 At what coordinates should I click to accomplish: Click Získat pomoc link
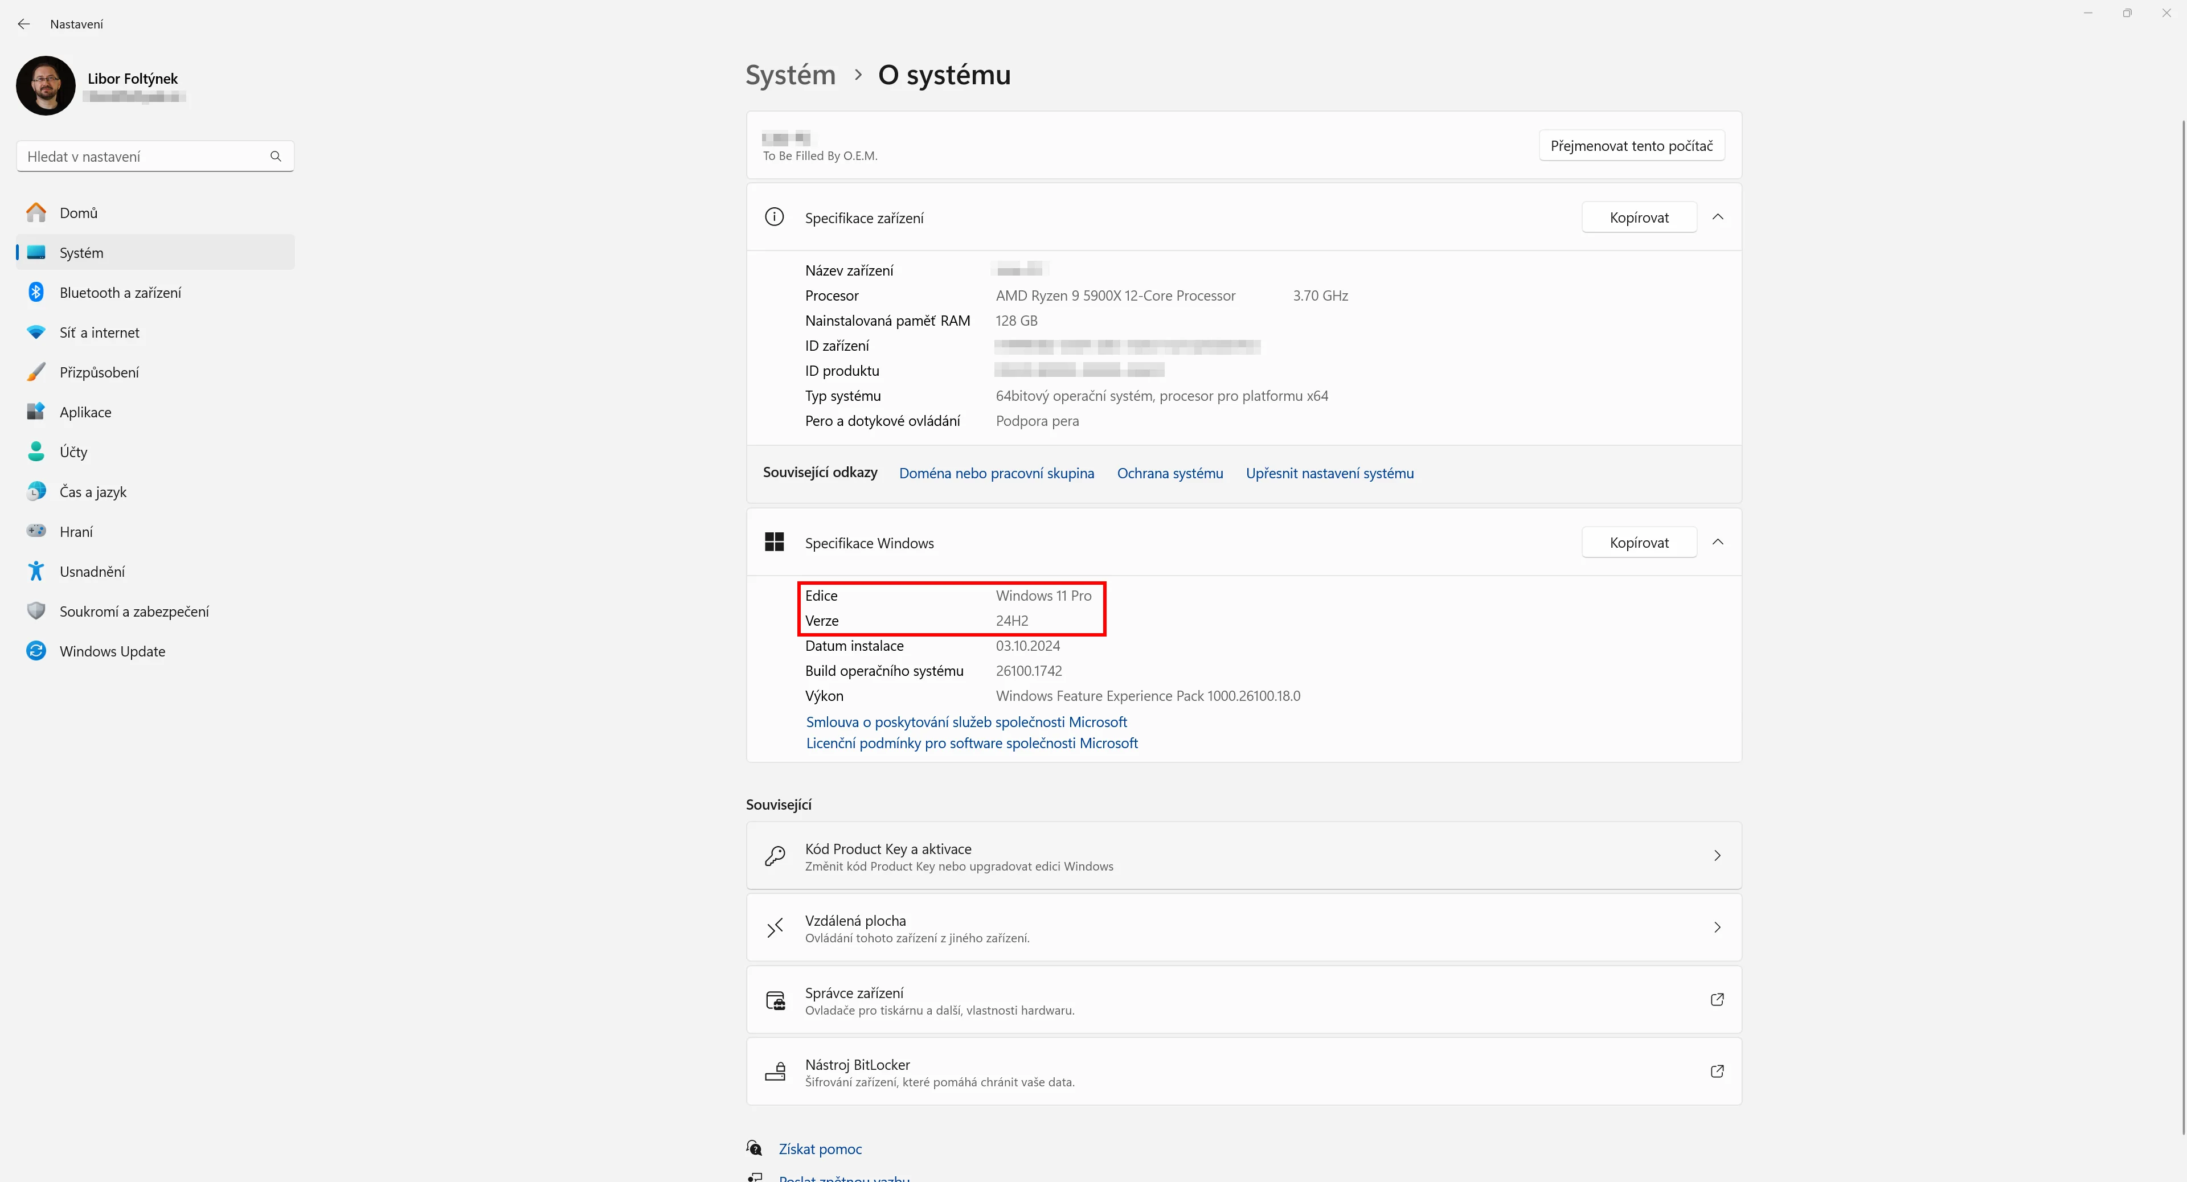coord(820,1149)
